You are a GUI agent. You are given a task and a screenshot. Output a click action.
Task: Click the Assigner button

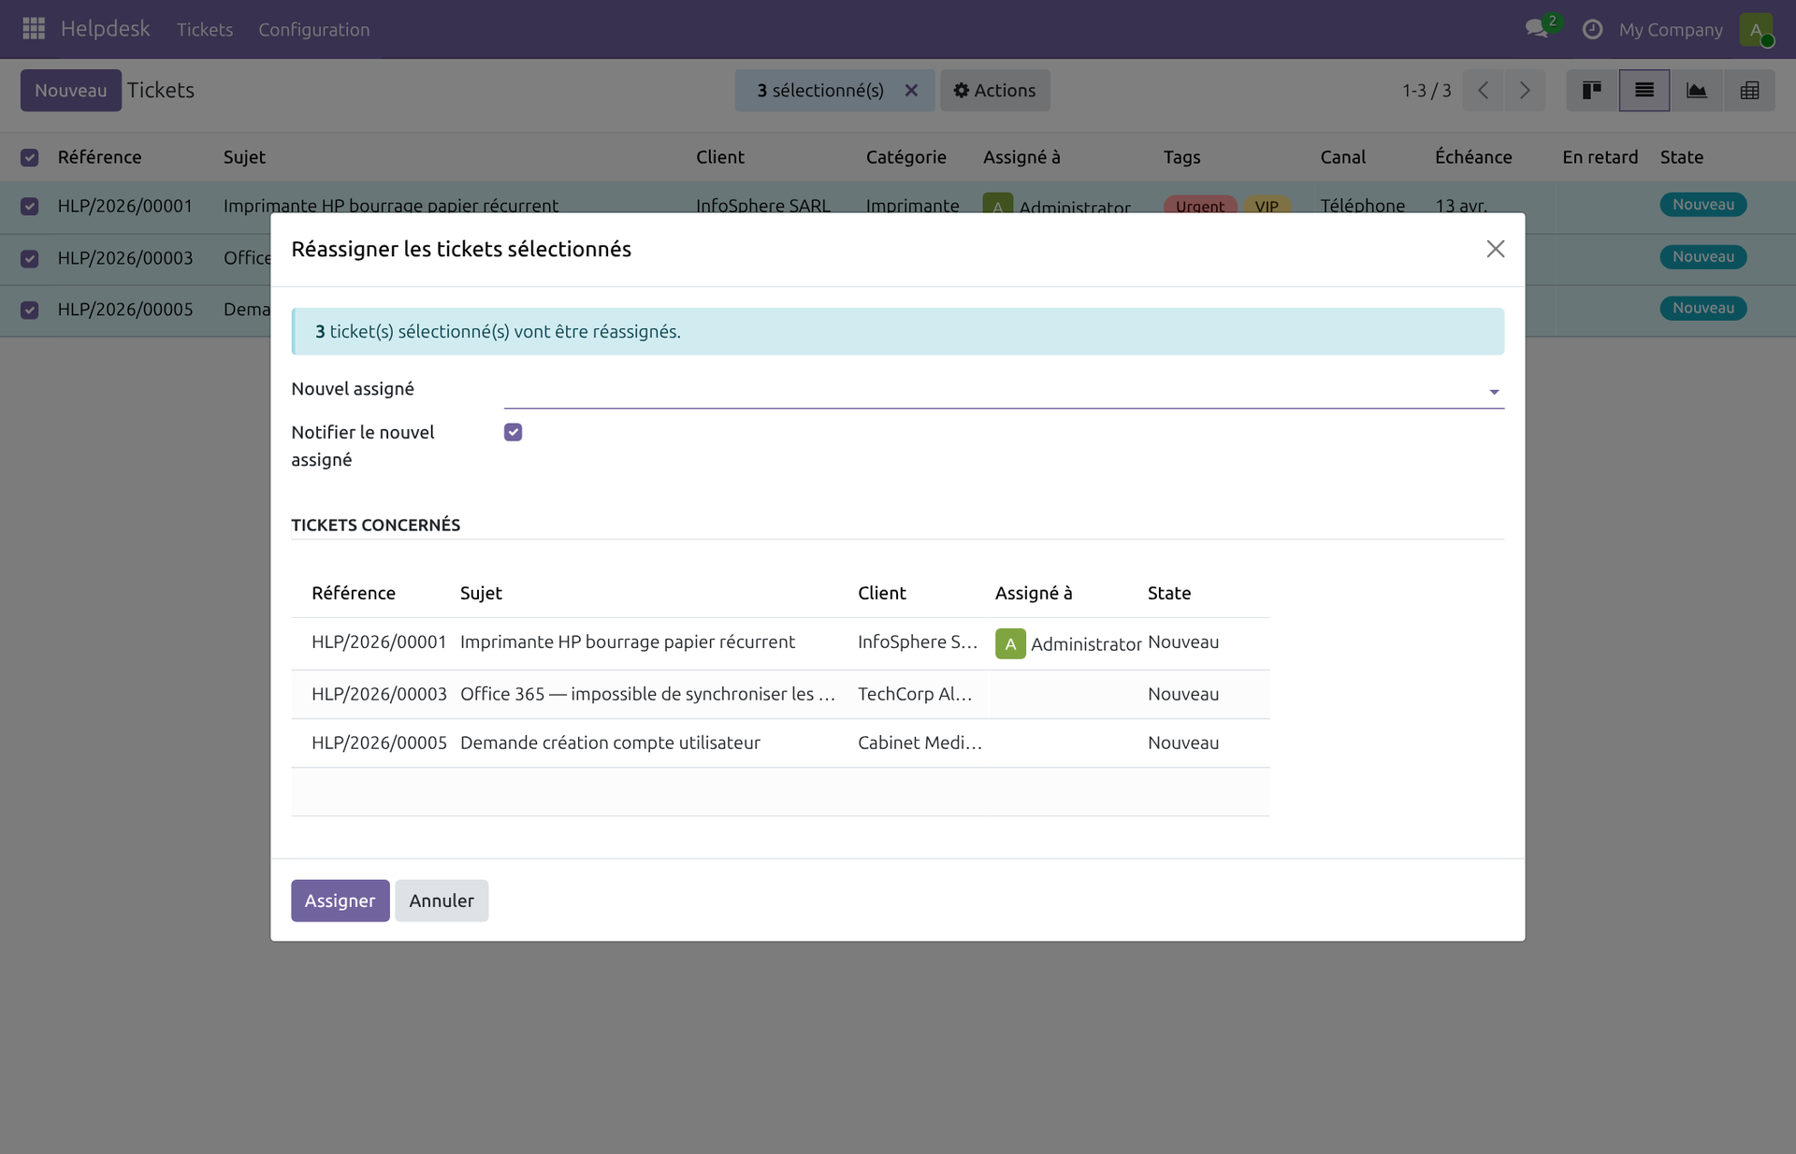click(340, 901)
